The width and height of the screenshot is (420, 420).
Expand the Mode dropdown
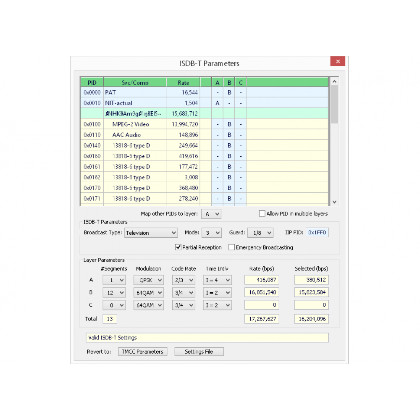click(211, 233)
